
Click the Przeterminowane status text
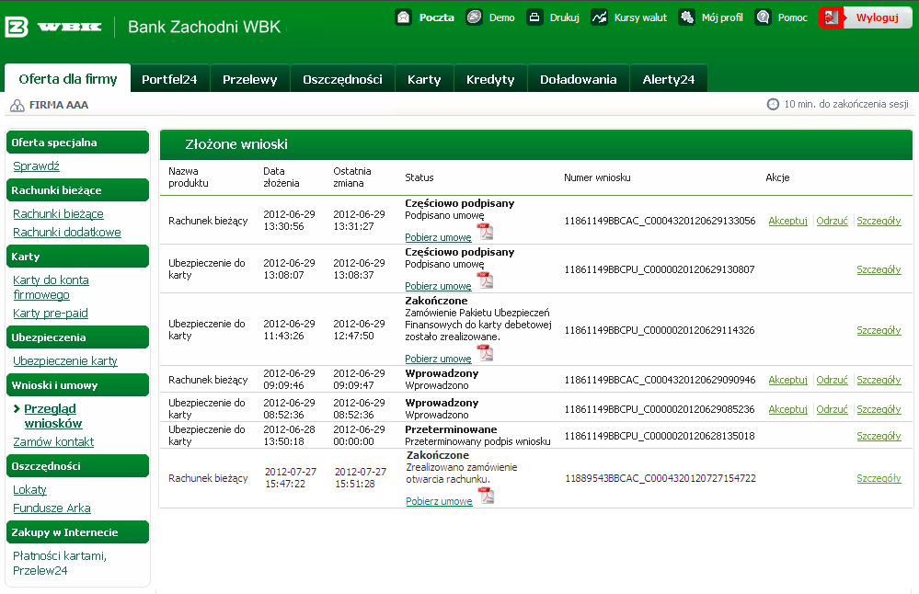451,429
